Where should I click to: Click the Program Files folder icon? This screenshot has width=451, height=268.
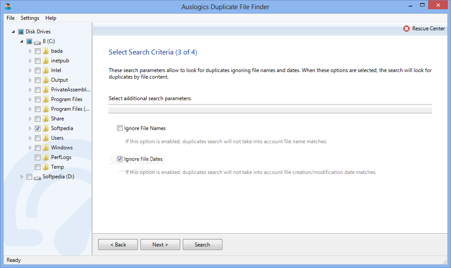pos(45,99)
